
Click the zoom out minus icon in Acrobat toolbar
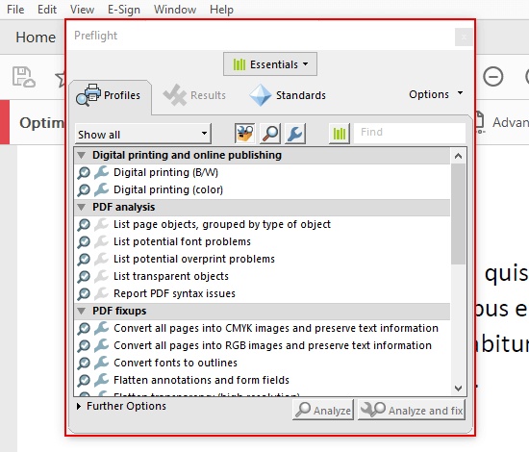click(492, 77)
